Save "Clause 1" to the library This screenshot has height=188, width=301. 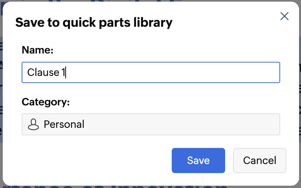(x=198, y=160)
